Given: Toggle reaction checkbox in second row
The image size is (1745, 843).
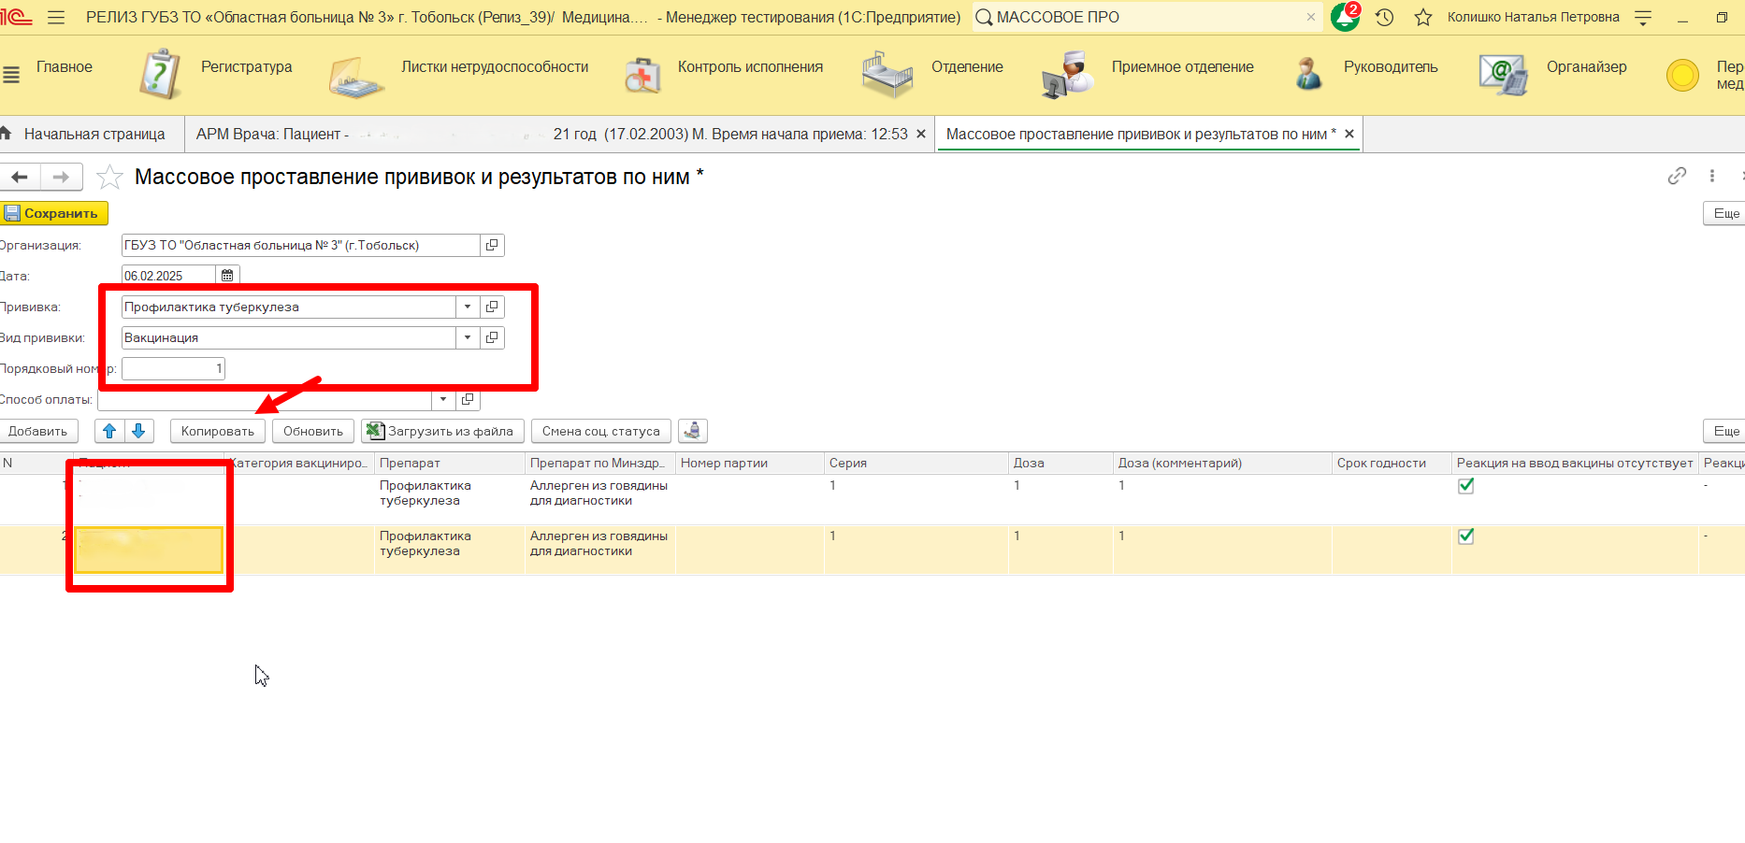Looking at the screenshot, I should [x=1465, y=536].
